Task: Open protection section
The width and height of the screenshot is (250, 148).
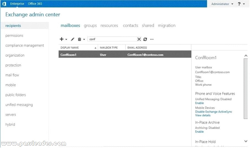Action: pos(13,65)
